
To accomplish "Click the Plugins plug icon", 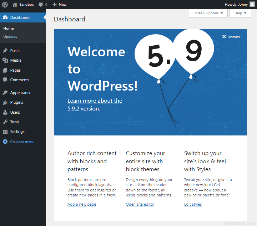I will coord(5,103).
